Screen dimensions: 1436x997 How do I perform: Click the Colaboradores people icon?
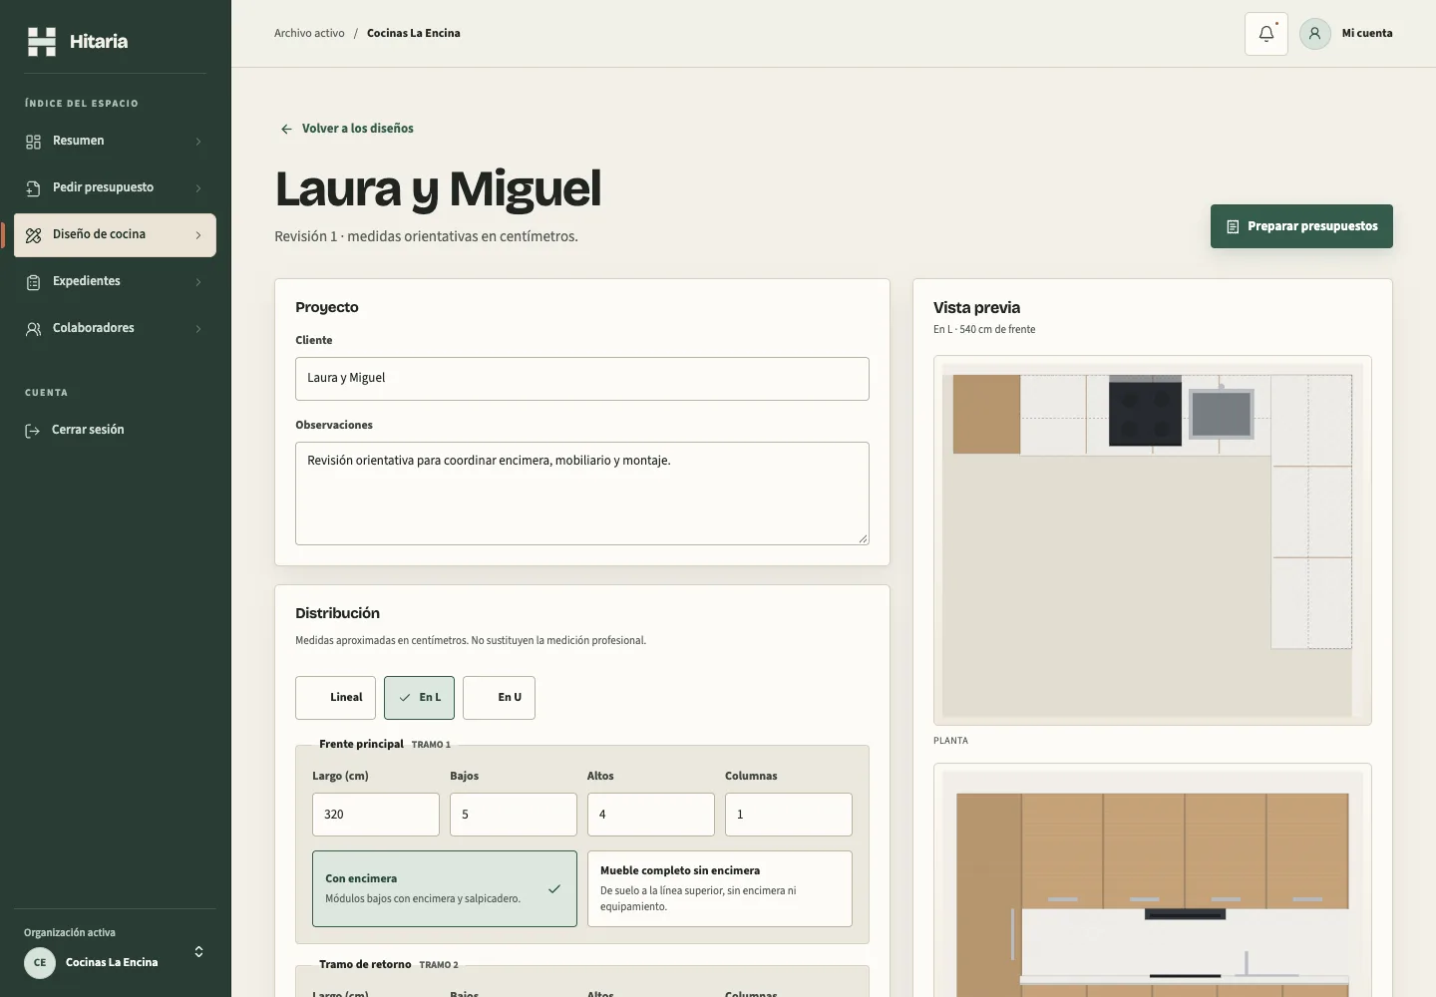pyautogui.click(x=33, y=329)
